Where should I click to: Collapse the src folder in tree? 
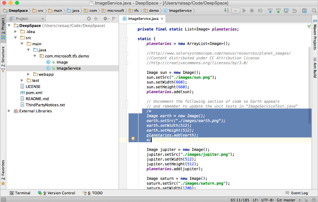point(16,38)
